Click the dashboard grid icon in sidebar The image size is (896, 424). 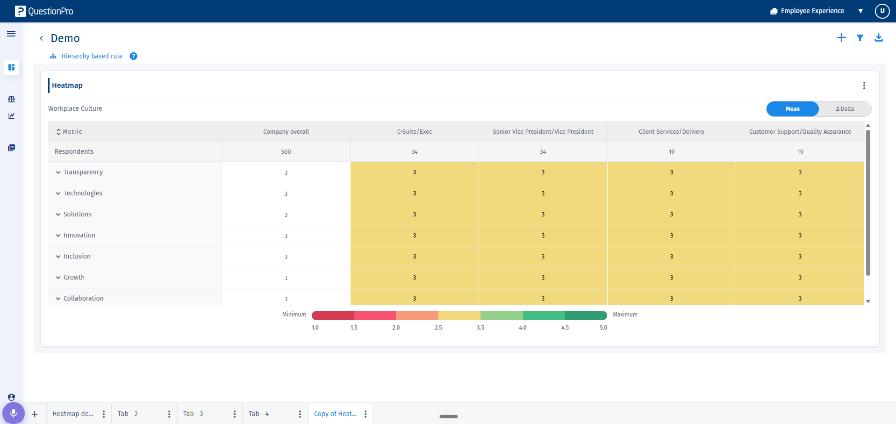[x=11, y=67]
